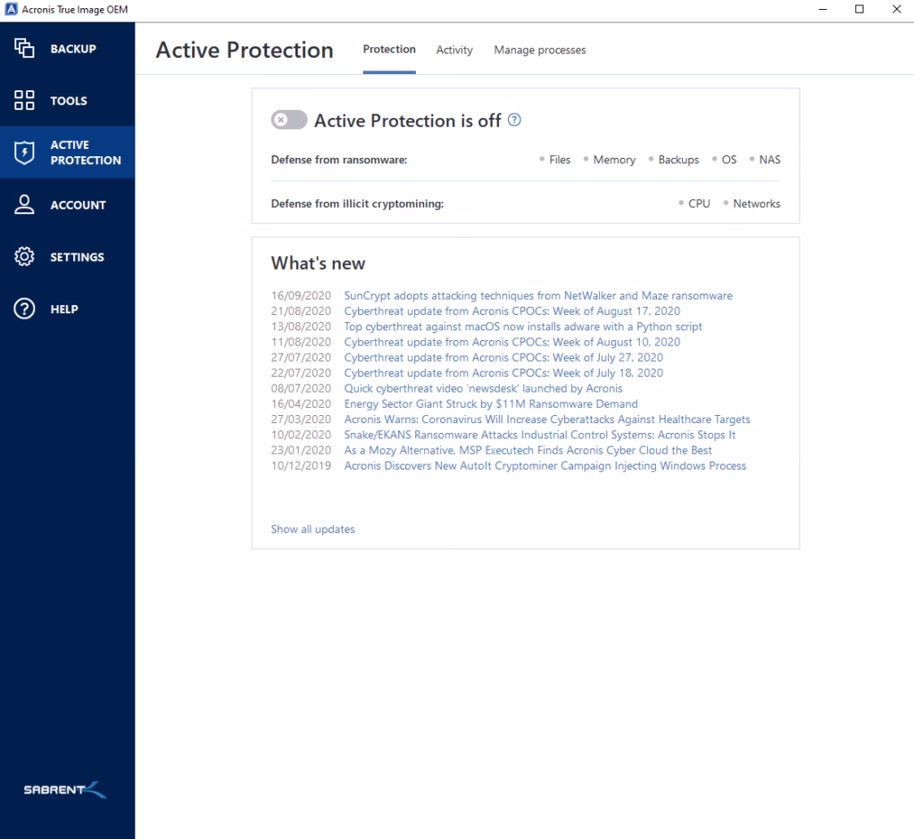Open Cyberthreat update Week of August 10 link
The image size is (914, 839).
pos(511,342)
